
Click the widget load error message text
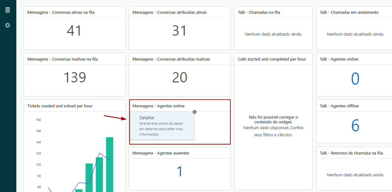pos(273,120)
